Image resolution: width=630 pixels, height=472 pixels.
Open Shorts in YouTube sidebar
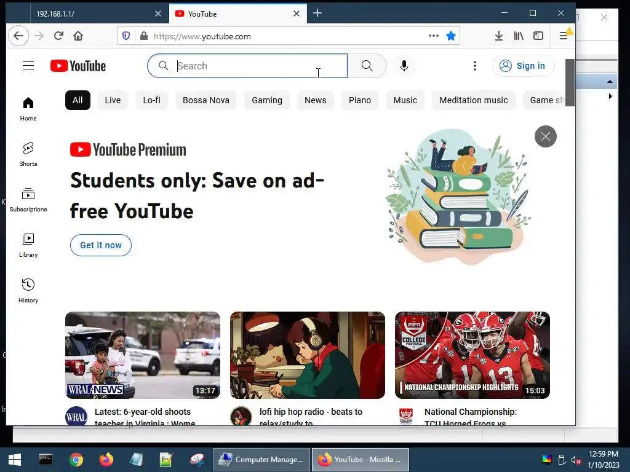[x=28, y=154]
